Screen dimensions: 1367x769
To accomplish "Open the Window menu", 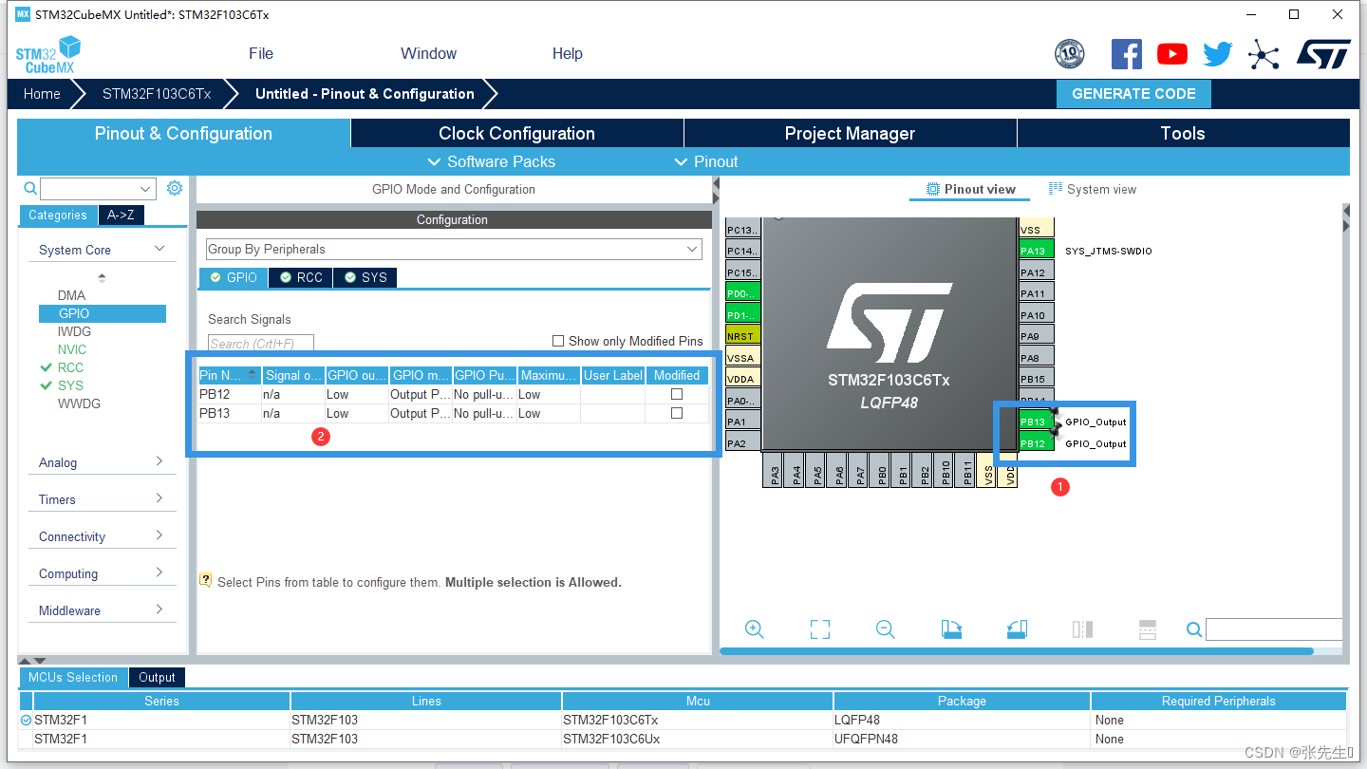I will [x=428, y=53].
